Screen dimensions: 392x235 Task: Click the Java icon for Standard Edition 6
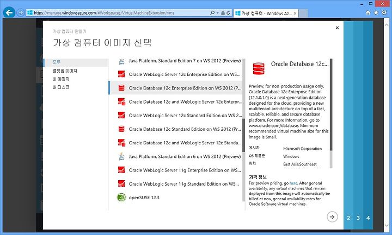[121, 156]
